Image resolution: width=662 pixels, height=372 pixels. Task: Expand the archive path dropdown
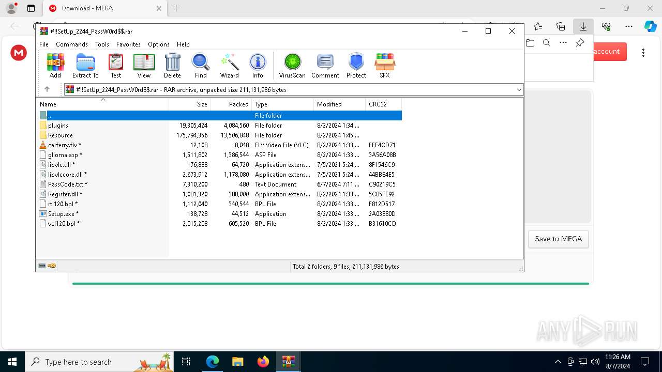(x=519, y=90)
